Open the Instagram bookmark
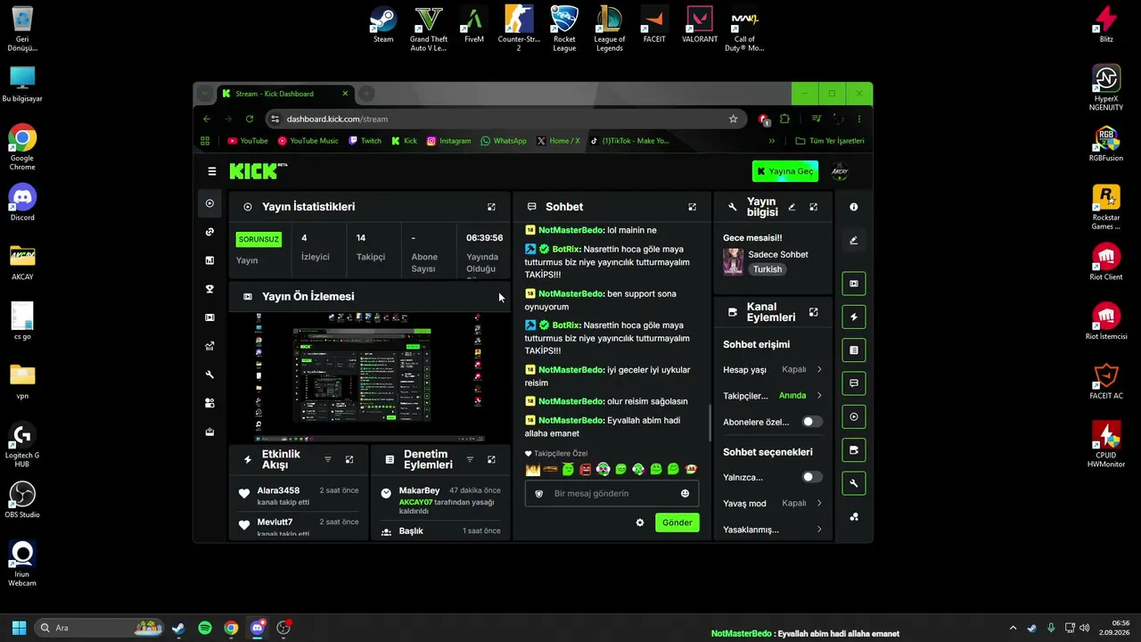 (x=448, y=141)
